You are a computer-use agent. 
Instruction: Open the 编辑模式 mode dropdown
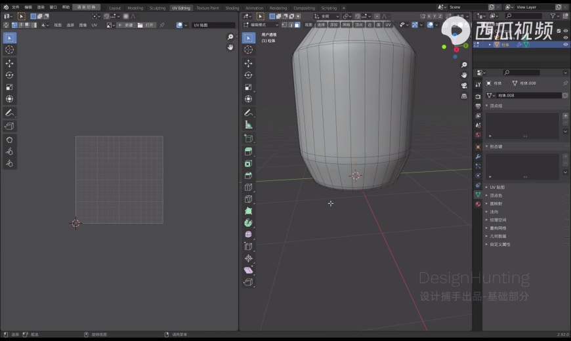tap(261, 25)
